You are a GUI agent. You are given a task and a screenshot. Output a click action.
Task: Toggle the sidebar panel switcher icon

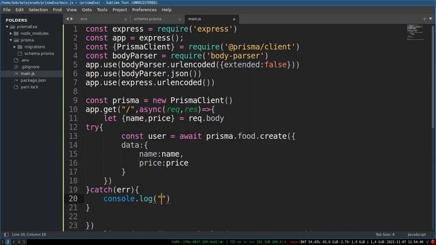tap(6, 235)
